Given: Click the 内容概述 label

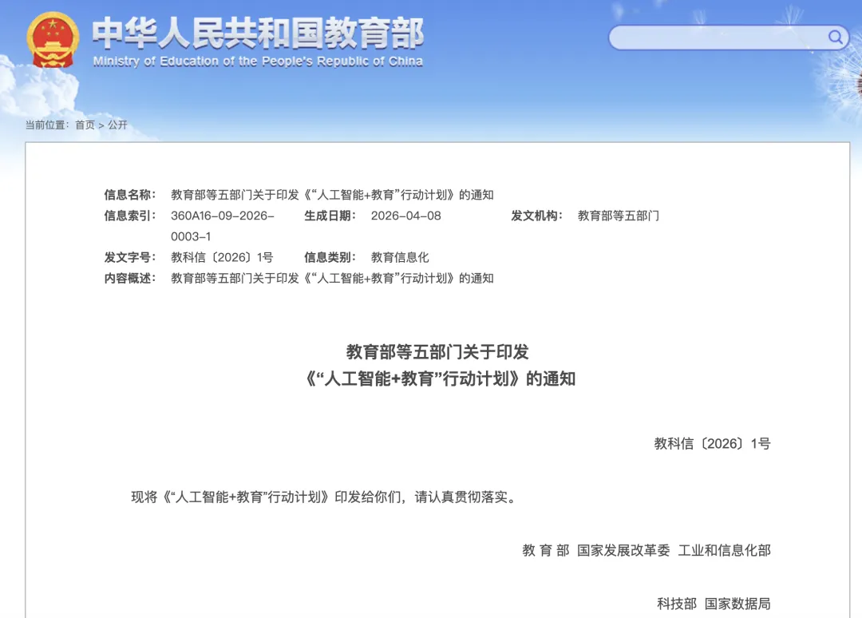Looking at the screenshot, I should (130, 278).
